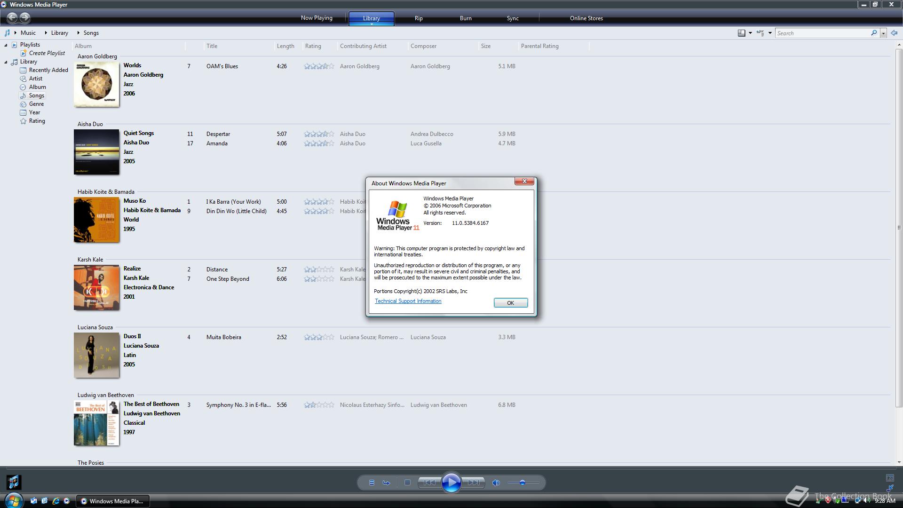Open the Now Playing tab

coord(317,18)
